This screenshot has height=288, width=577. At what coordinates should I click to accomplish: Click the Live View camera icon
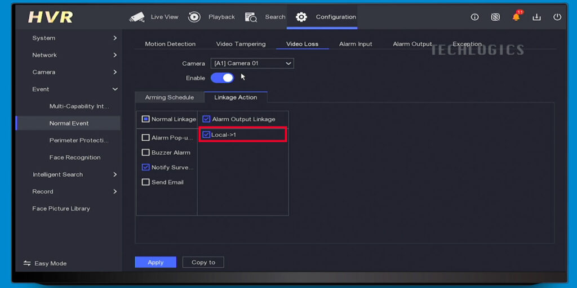pyautogui.click(x=137, y=17)
